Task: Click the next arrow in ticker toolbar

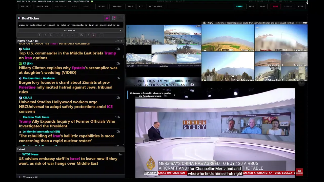Action: click(72, 35)
